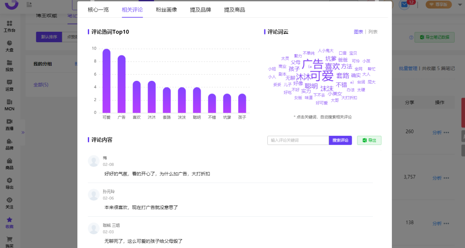Switch to the 提及品牌 tab
This screenshot has width=465, height=248.
pos(201,10)
